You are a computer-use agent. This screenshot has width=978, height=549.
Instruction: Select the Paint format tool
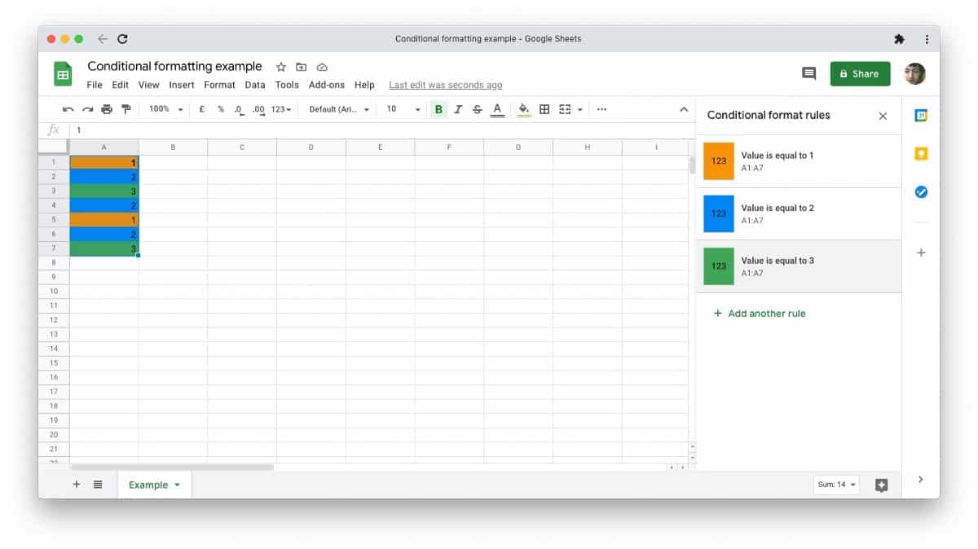tap(126, 108)
